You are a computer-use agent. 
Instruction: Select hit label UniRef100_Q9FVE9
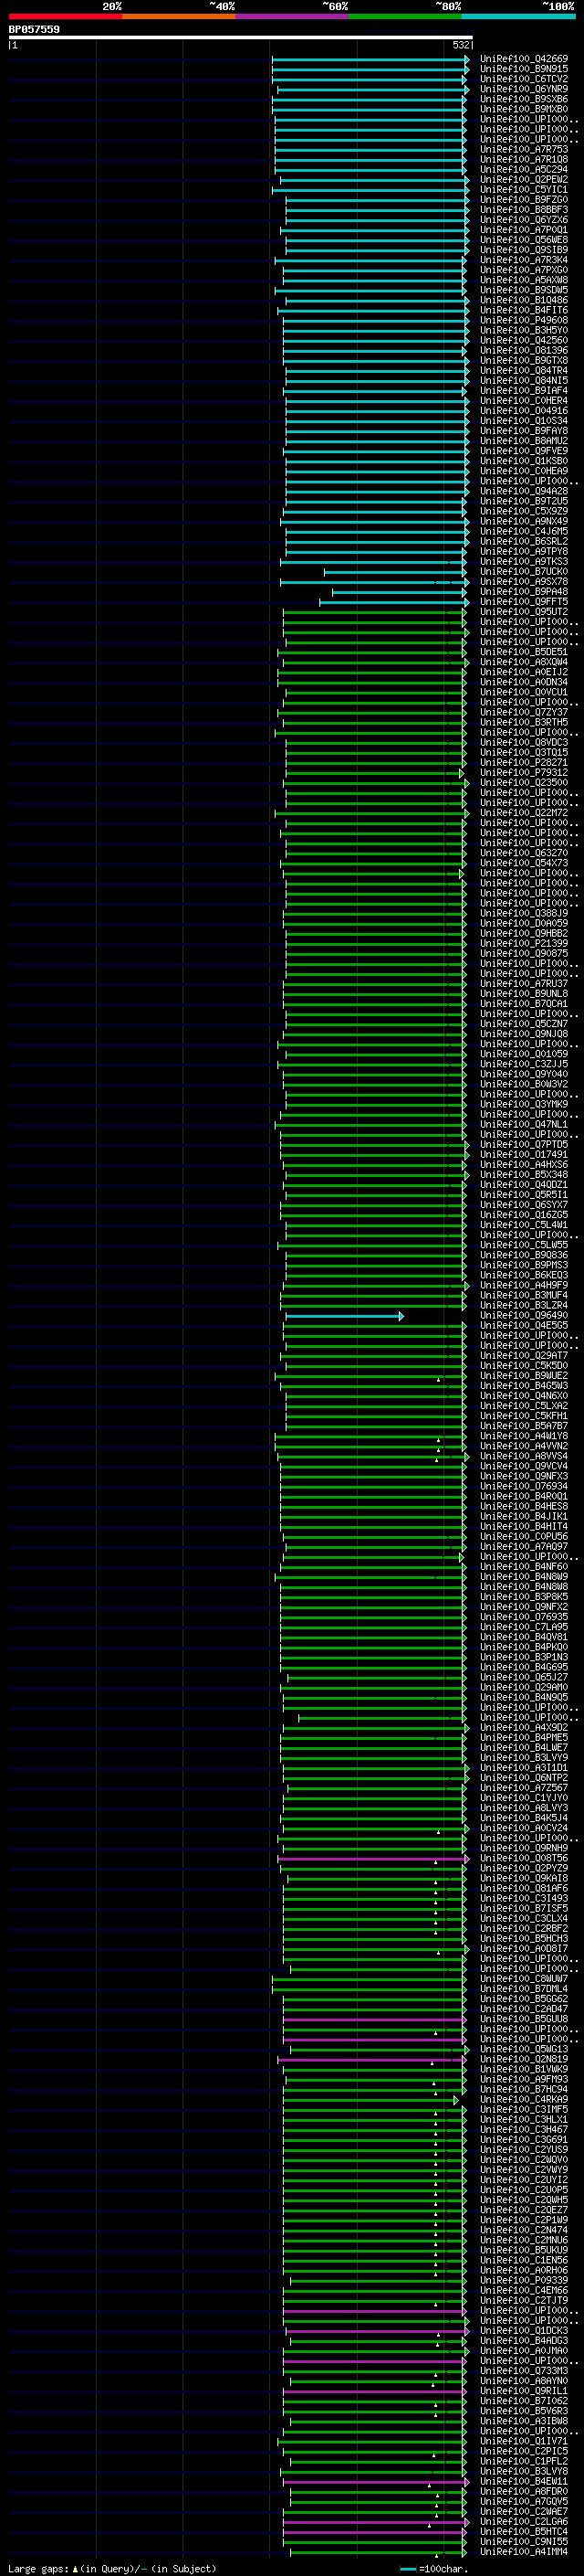pos(523,451)
